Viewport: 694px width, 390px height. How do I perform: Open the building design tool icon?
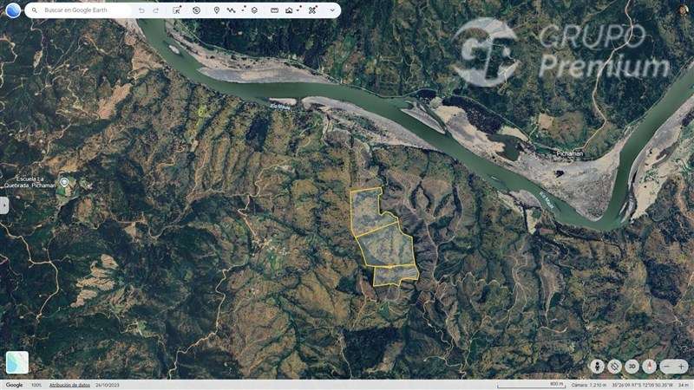point(289,10)
